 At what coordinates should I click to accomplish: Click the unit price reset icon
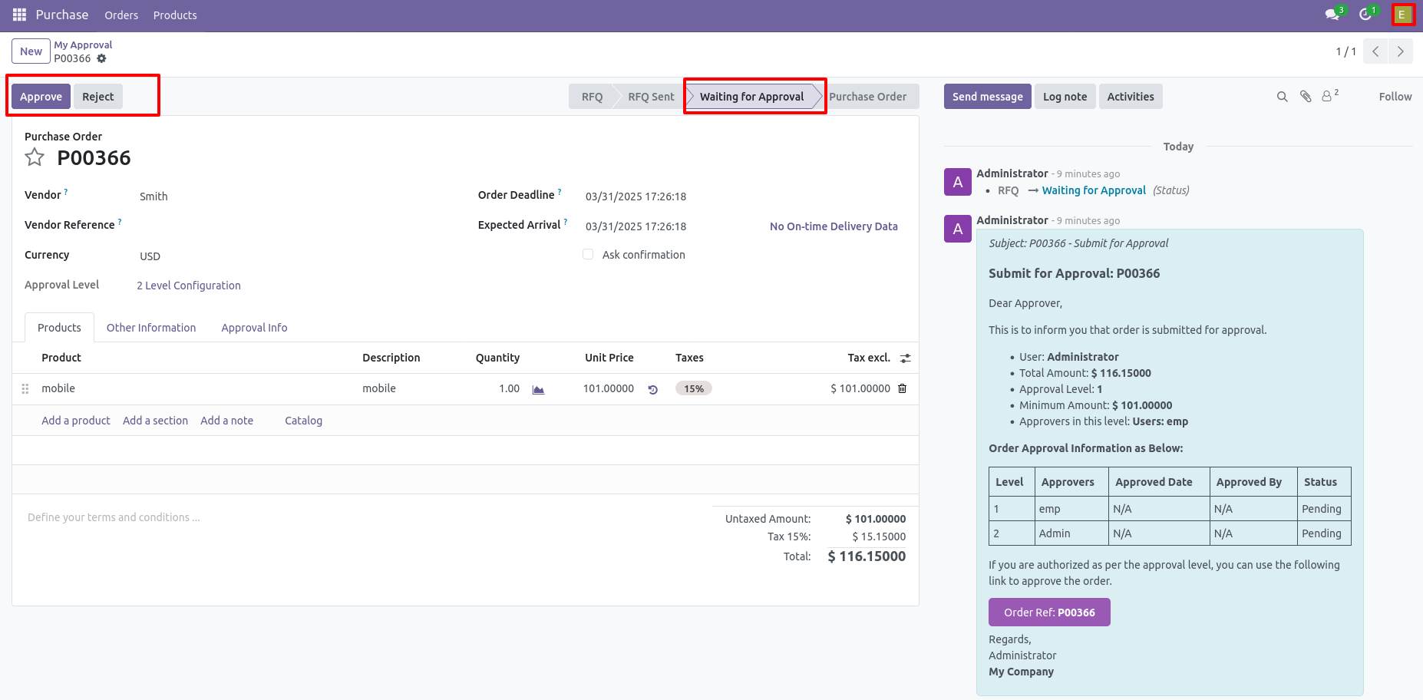(x=652, y=390)
